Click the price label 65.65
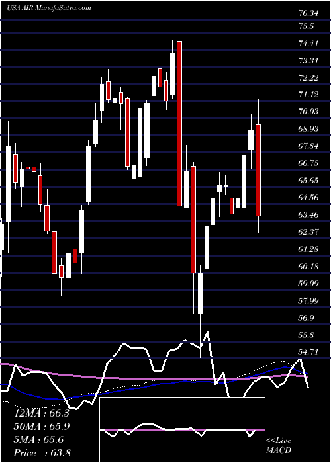Image resolution: width=331 pixels, height=463 pixels. 310,180
